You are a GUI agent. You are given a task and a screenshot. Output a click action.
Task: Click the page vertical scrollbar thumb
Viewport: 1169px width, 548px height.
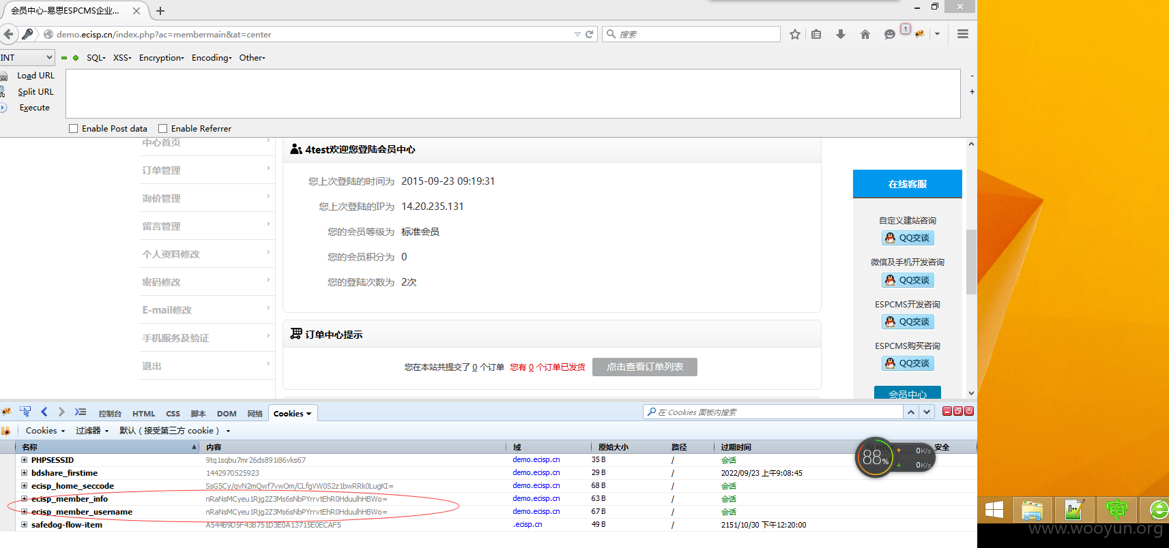[x=971, y=262]
